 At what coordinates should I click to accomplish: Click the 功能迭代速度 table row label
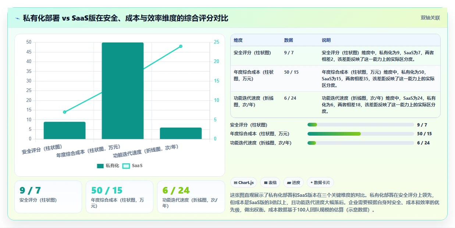[x=254, y=101]
